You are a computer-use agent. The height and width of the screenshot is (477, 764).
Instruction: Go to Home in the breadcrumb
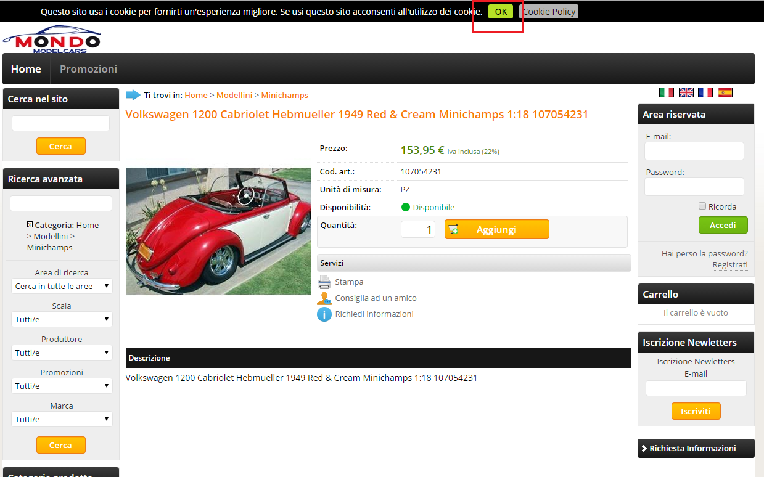(x=196, y=95)
